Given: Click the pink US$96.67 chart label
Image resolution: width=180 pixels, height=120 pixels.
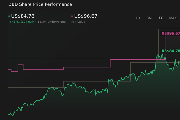Looking at the screenshot, I should pos(171,33).
